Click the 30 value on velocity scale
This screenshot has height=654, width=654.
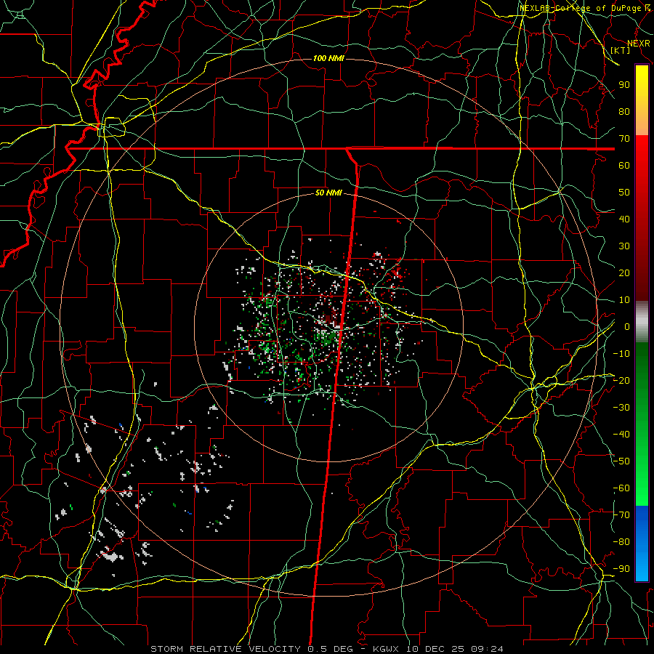tap(624, 246)
